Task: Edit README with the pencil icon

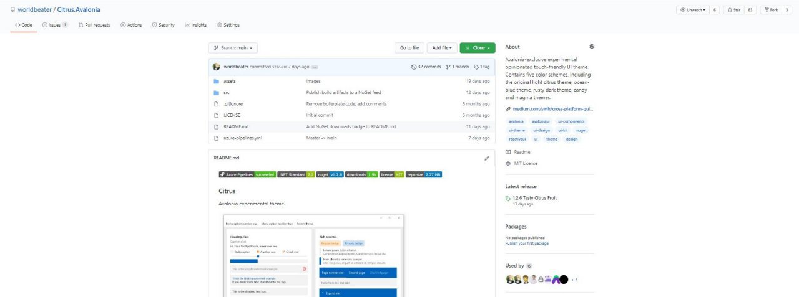Action: 487,158
